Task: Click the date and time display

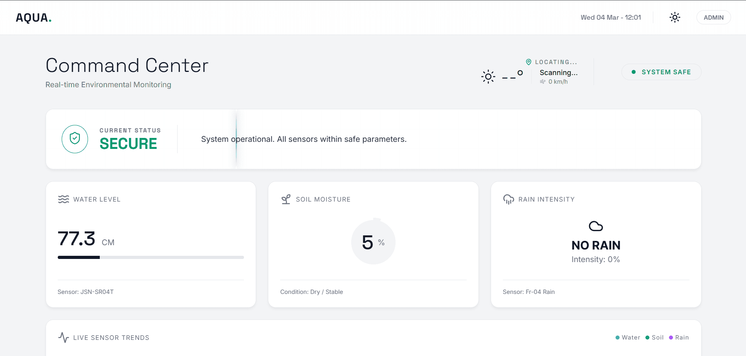Action: (610, 17)
